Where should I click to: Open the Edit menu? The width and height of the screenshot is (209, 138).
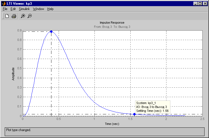click(13, 9)
